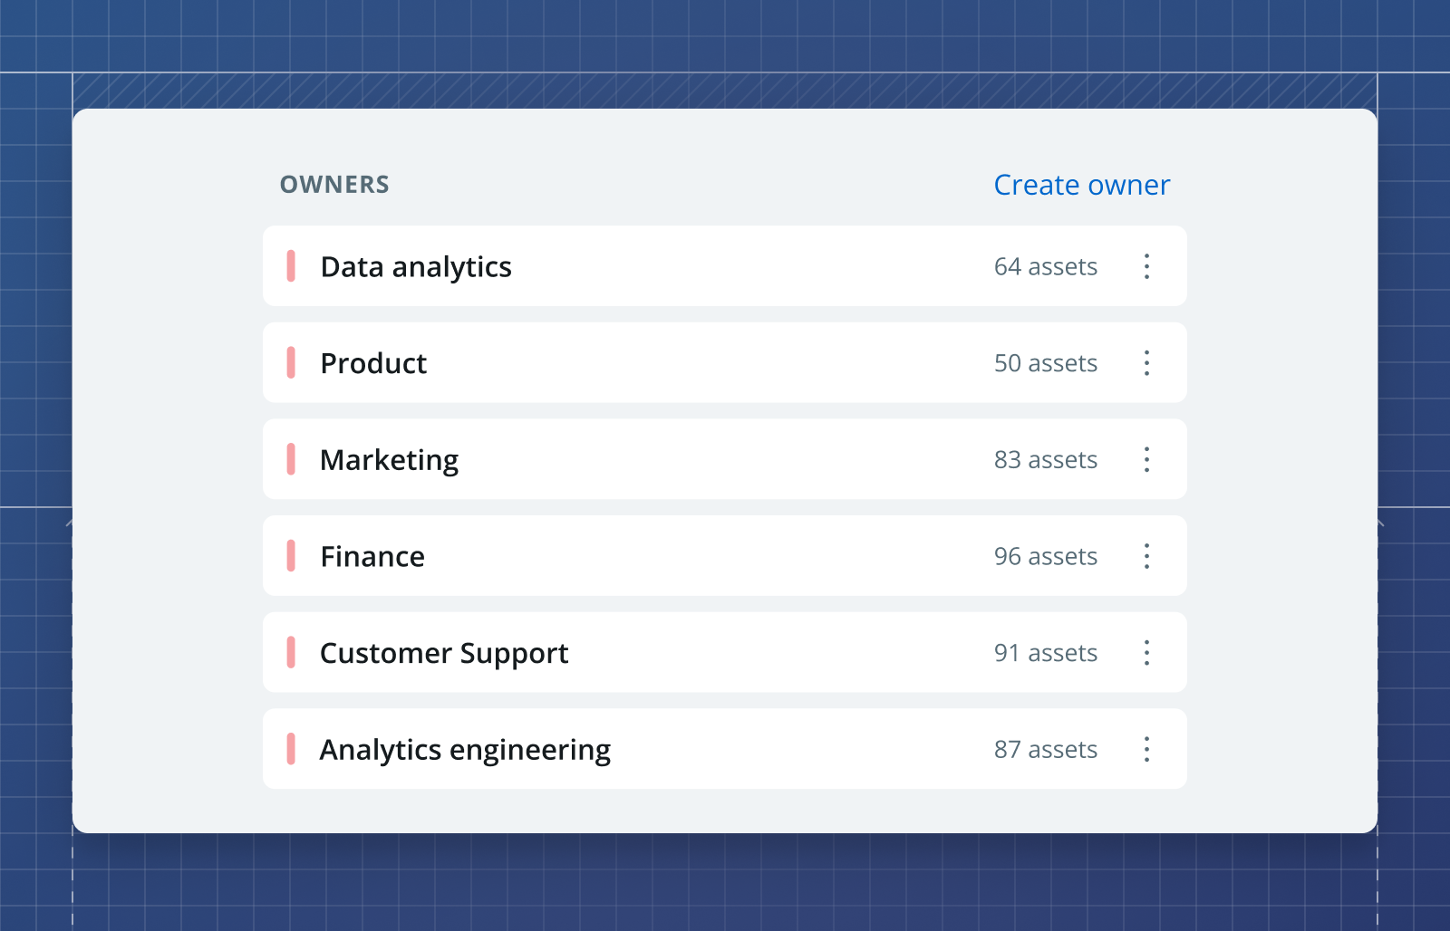Open the three-dot menu for Marketing
Screen dimensions: 1450x931
[1146, 459]
